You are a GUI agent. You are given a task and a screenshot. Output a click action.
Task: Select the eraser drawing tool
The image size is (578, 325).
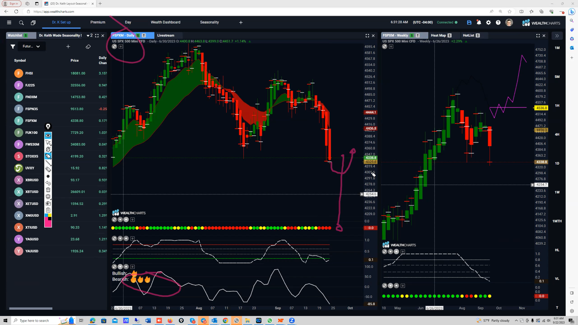[48, 169]
